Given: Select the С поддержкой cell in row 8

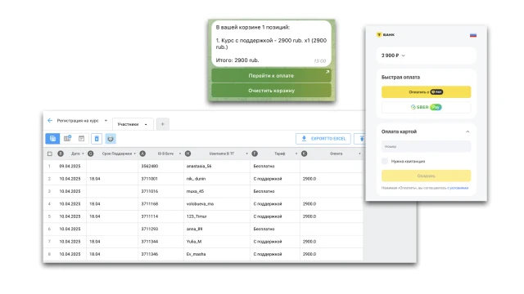Looking at the screenshot, I should point(275,254).
